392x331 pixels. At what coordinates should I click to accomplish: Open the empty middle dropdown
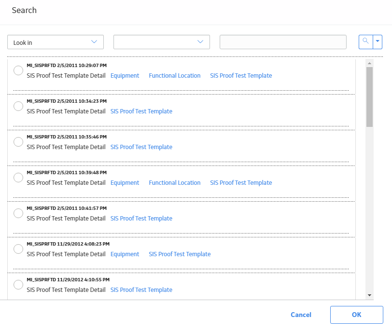click(162, 42)
